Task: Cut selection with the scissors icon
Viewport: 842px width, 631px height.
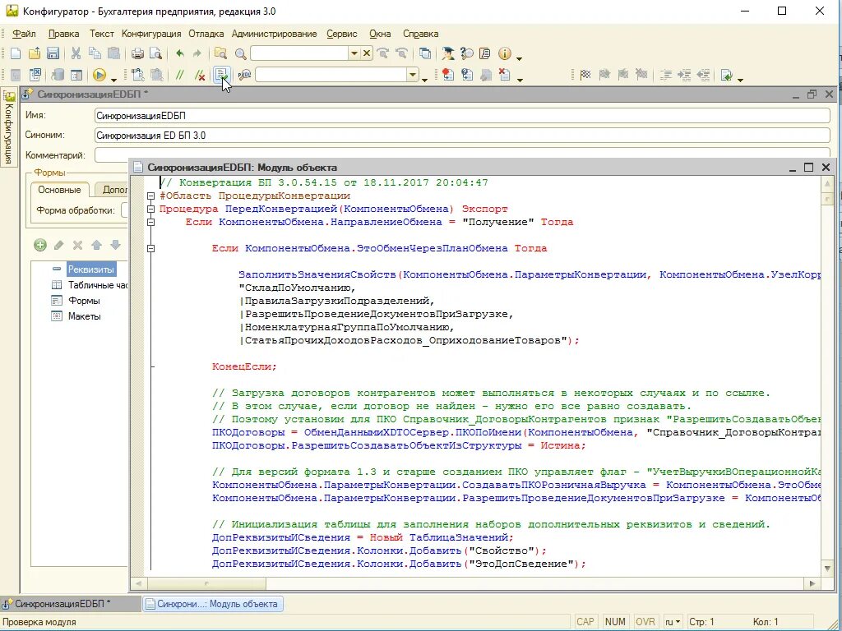Action: (76, 53)
